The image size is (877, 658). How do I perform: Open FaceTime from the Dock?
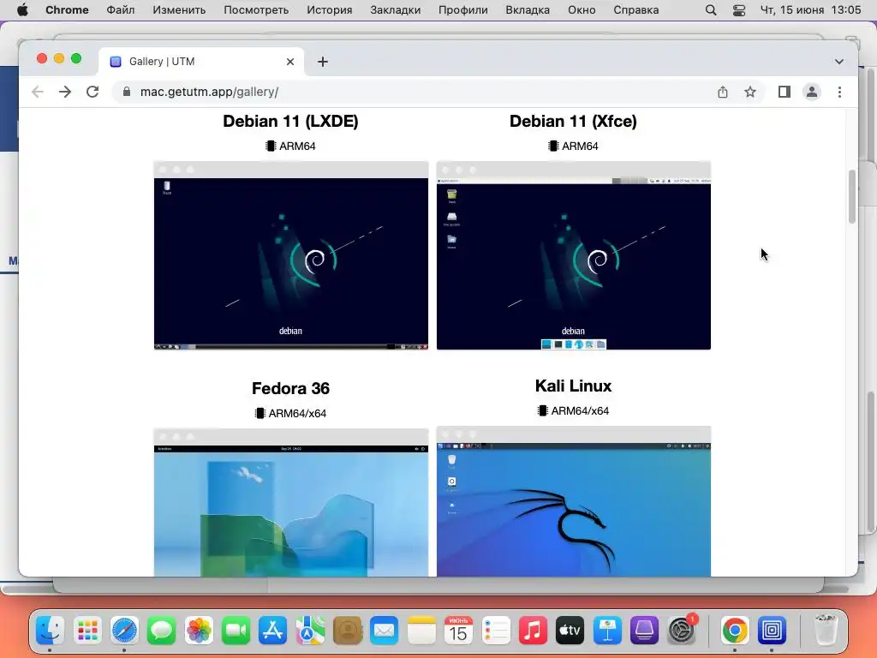[x=236, y=631]
